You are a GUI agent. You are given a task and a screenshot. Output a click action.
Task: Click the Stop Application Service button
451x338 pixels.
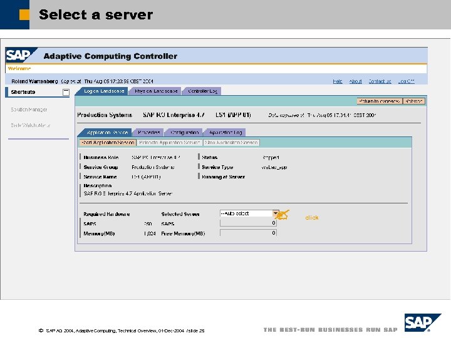click(231, 143)
